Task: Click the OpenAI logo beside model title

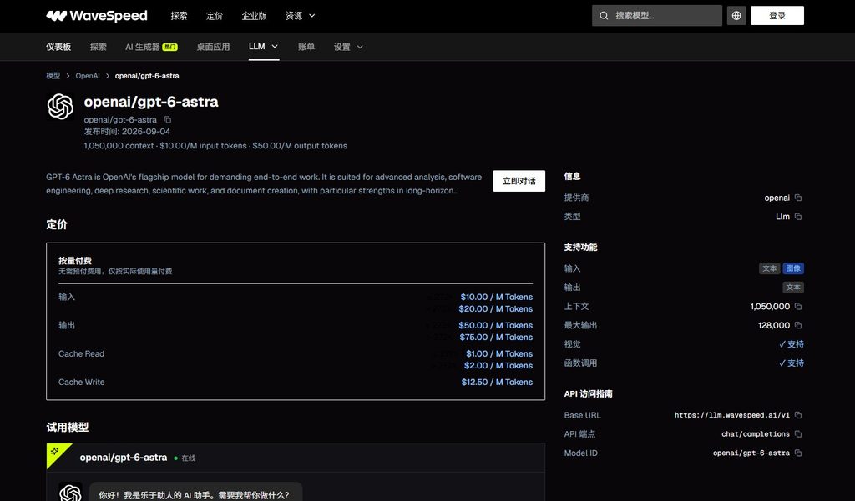Action: click(60, 107)
